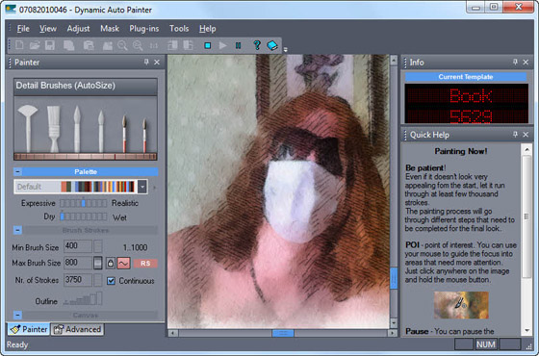The height and width of the screenshot is (356, 539).
Task: Click the Save floppy disk icon
Action: [x=50, y=45]
